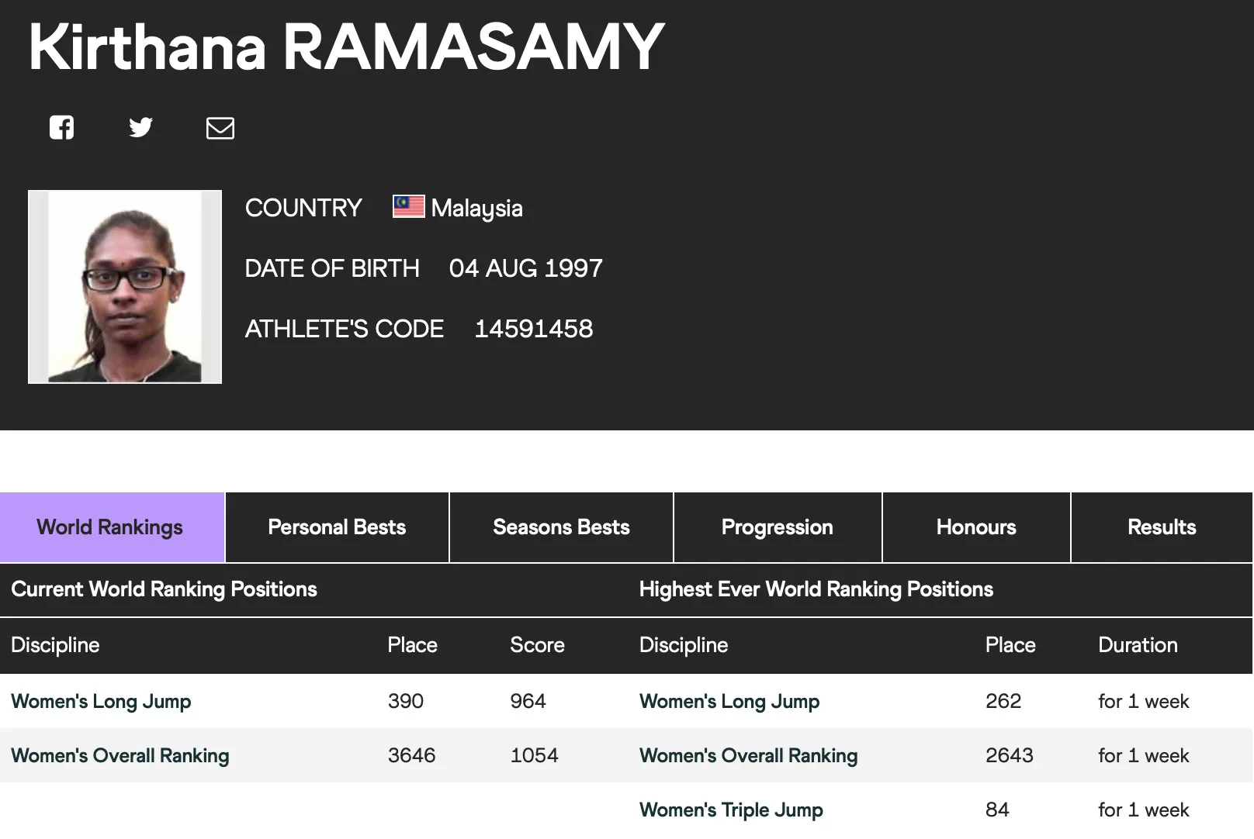Screen dimensions: 1254x839
Task: Share profile on Facebook icon
Action: (62, 127)
